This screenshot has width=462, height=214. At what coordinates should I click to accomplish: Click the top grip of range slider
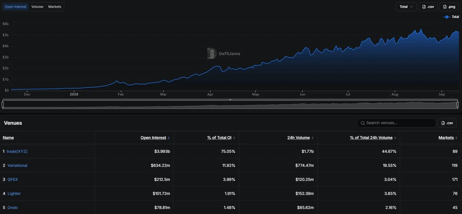230,100
